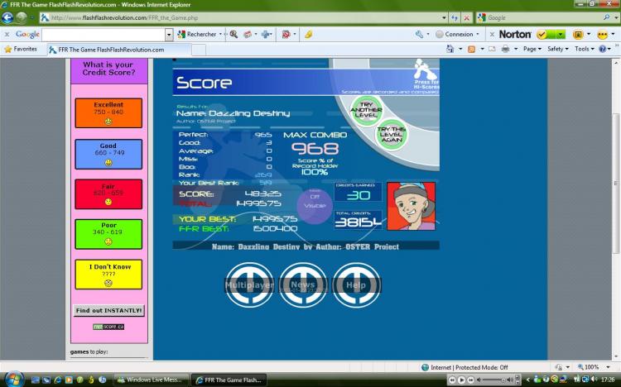Click Find out INSTANTLY! button

click(x=109, y=311)
